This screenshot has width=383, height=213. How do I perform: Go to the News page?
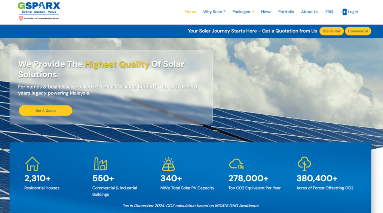tap(266, 12)
